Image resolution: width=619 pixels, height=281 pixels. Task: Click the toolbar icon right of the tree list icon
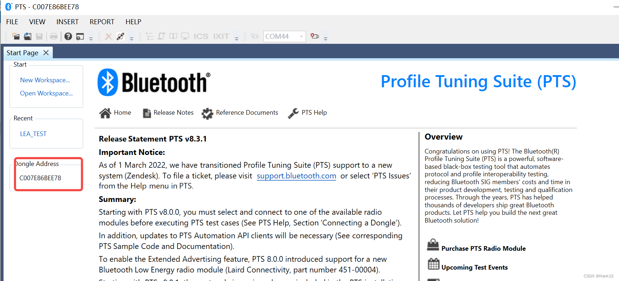(x=161, y=36)
